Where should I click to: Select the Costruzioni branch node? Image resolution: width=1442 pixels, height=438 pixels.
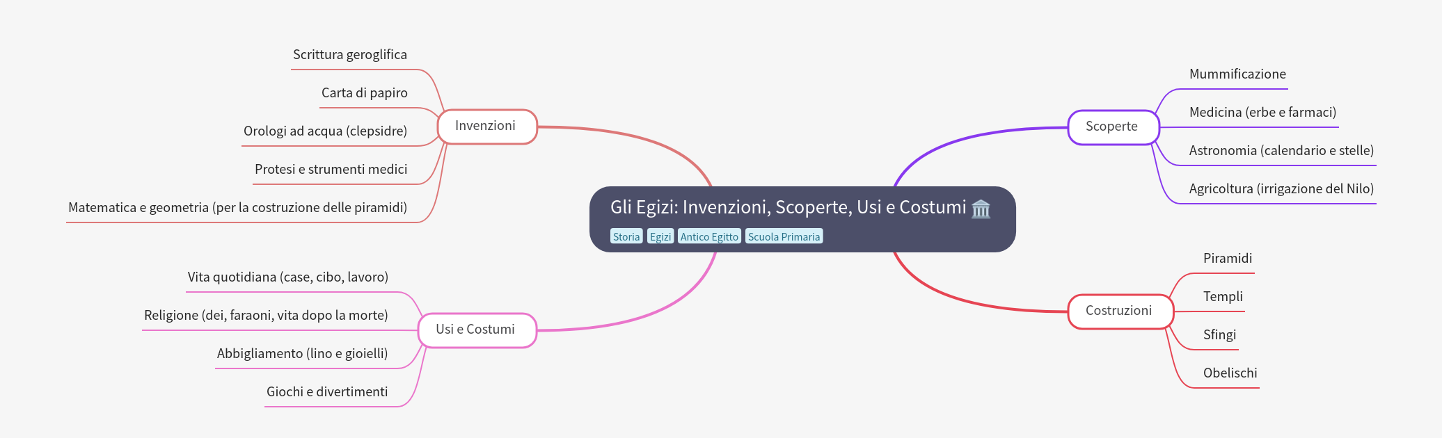point(1118,311)
